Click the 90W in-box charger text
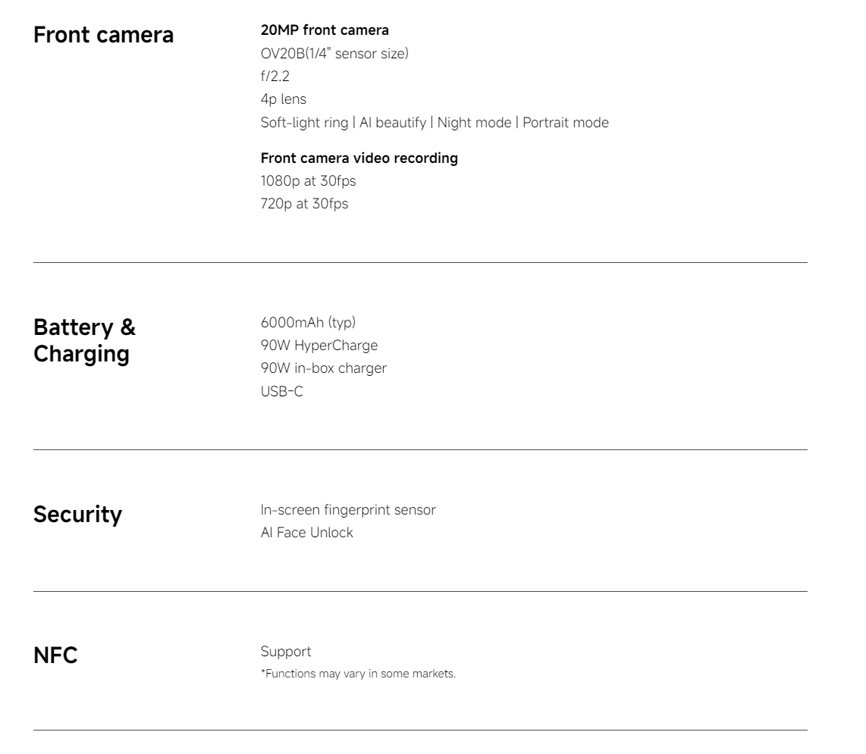 [324, 368]
